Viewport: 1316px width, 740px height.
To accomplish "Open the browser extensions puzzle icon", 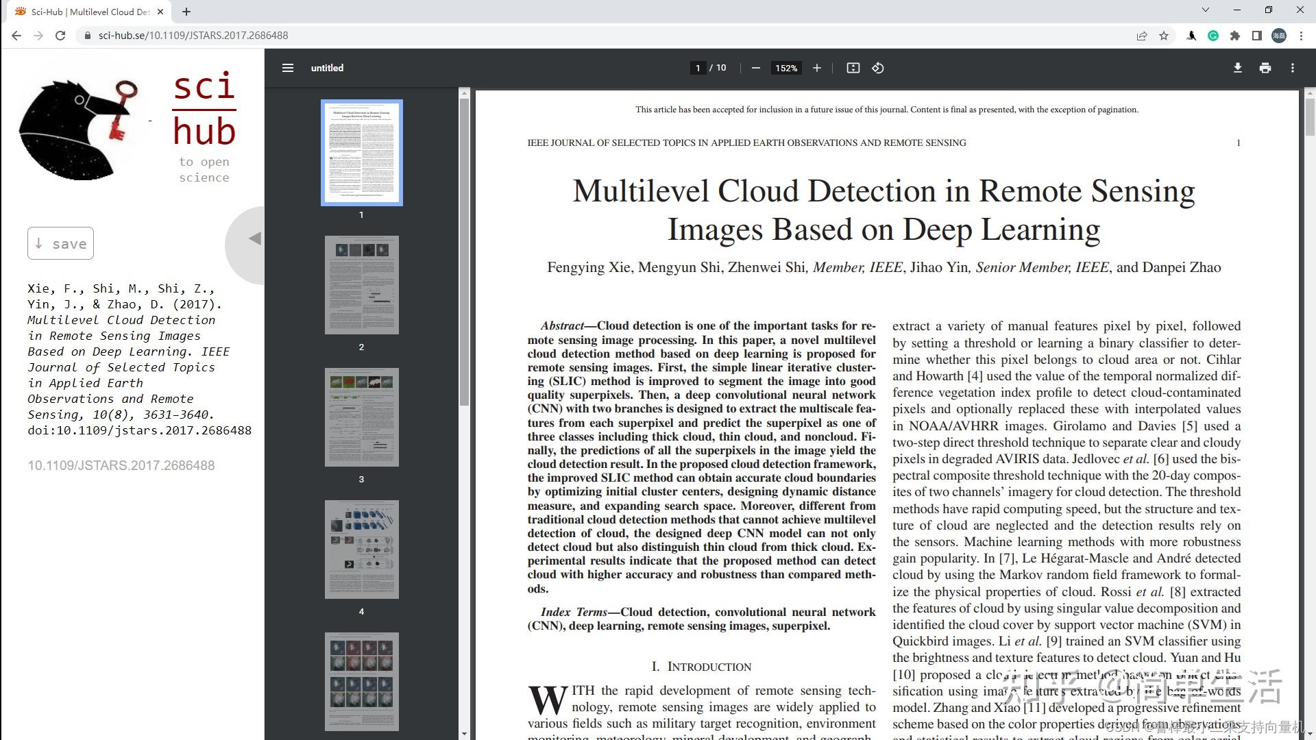I will pos(1235,36).
